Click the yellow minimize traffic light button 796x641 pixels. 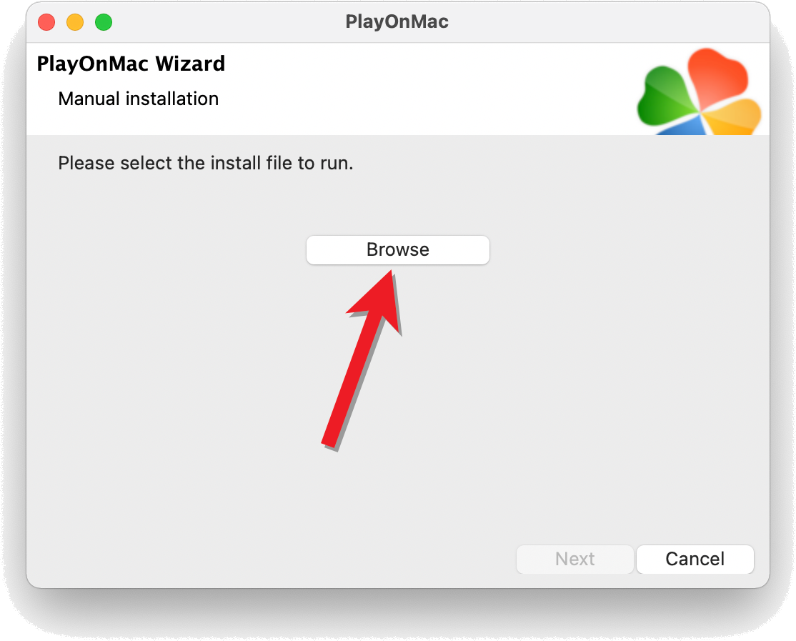click(74, 22)
